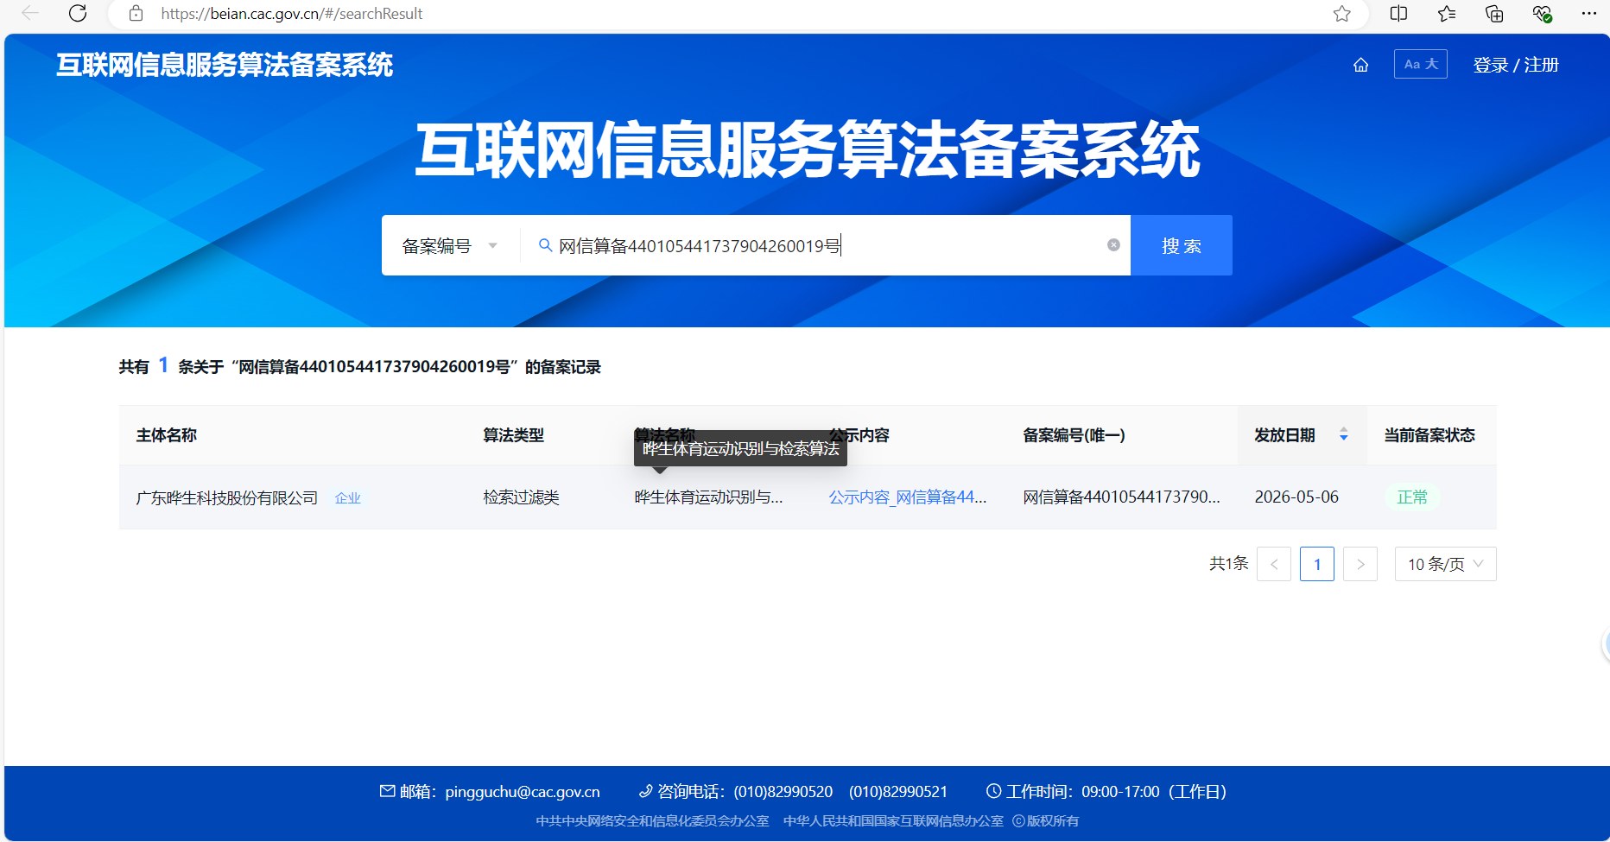
Task: Reload the page with refresh icon
Action: [x=78, y=13]
